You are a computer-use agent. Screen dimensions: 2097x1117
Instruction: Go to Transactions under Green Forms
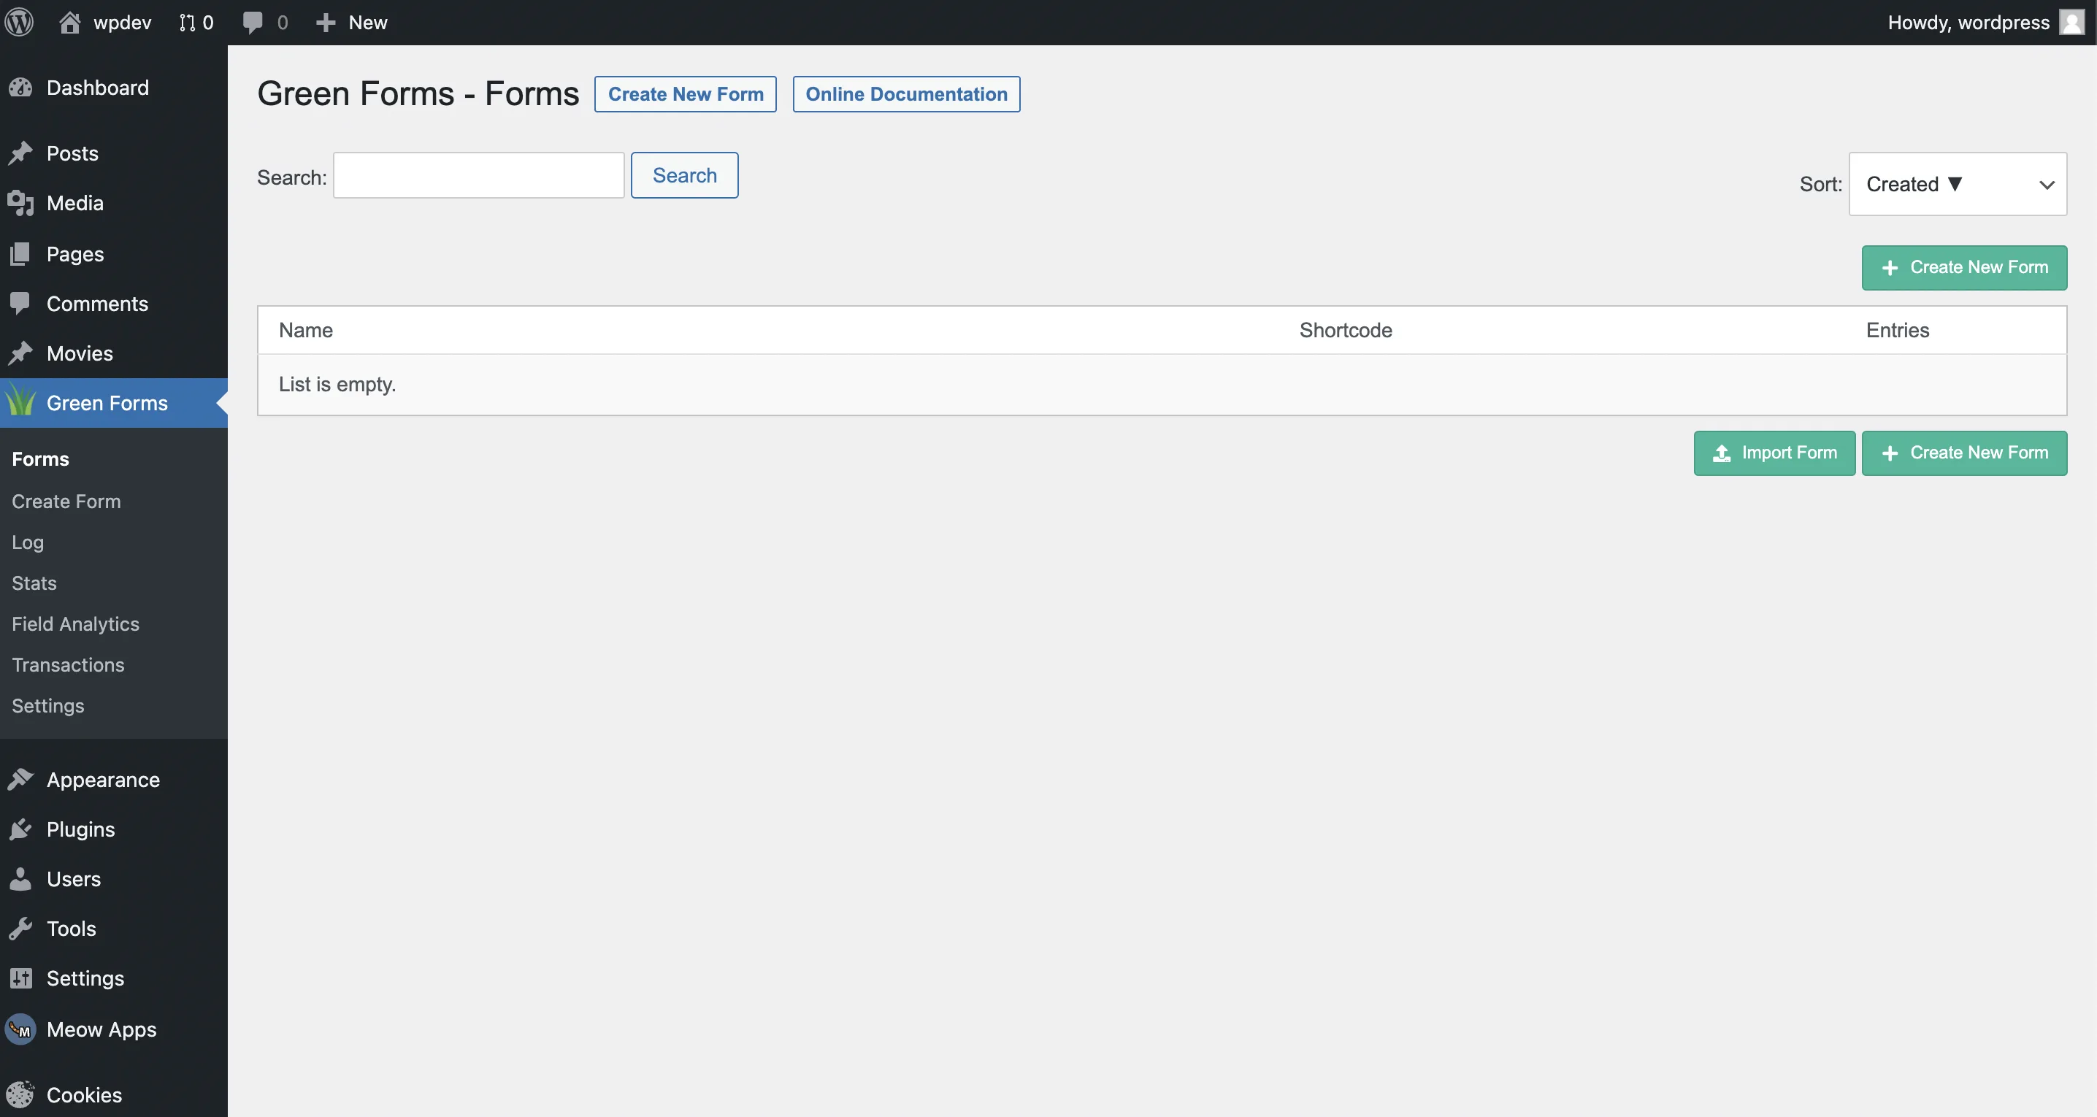(x=69, y=664)
